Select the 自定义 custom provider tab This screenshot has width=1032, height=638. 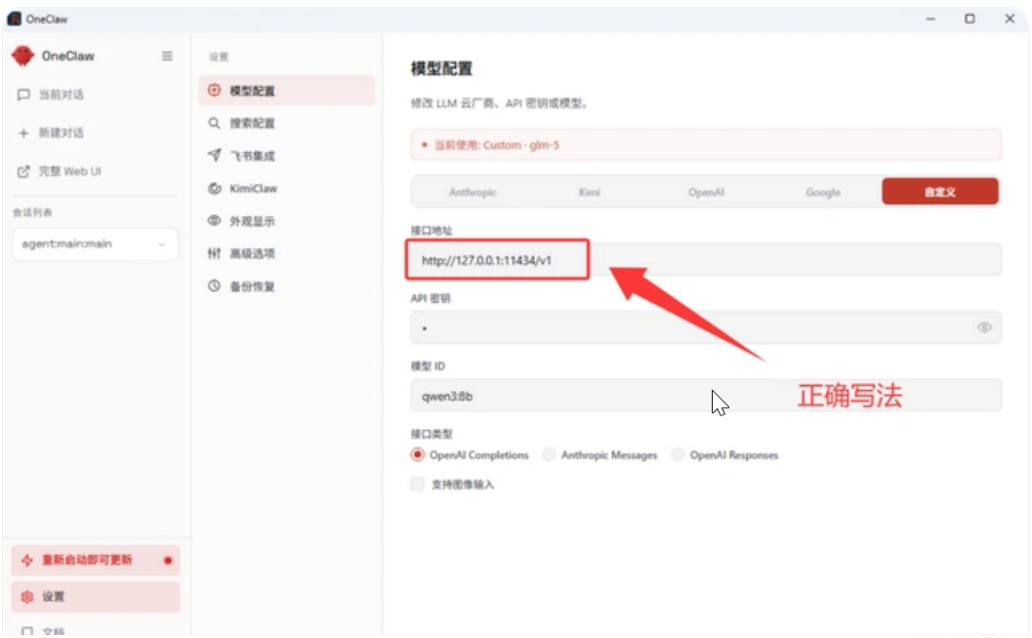pos(940,191)
